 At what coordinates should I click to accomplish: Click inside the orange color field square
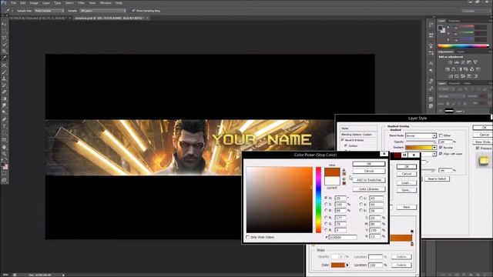[x=279, y=200]
